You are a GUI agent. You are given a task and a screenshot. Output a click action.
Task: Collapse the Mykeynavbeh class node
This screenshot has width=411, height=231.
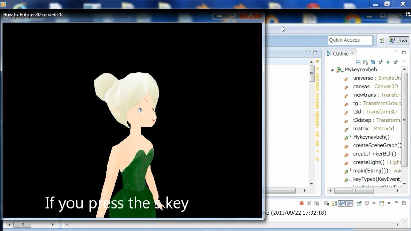[332, 70]
